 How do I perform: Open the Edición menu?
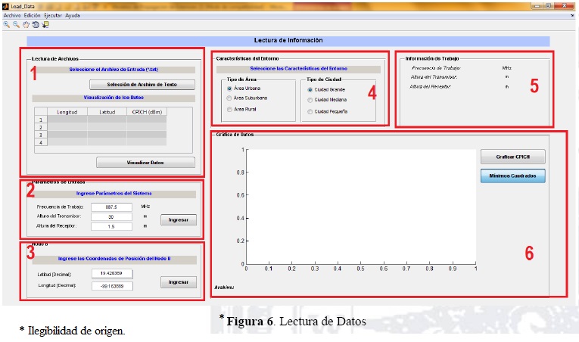(x=33, y=15)
